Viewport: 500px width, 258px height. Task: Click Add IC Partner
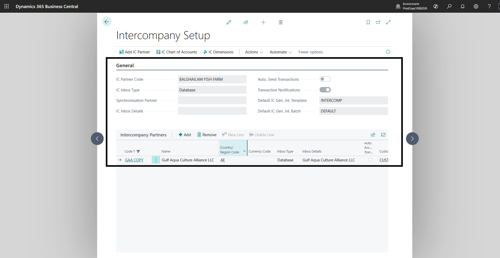(x=135, y=52)
